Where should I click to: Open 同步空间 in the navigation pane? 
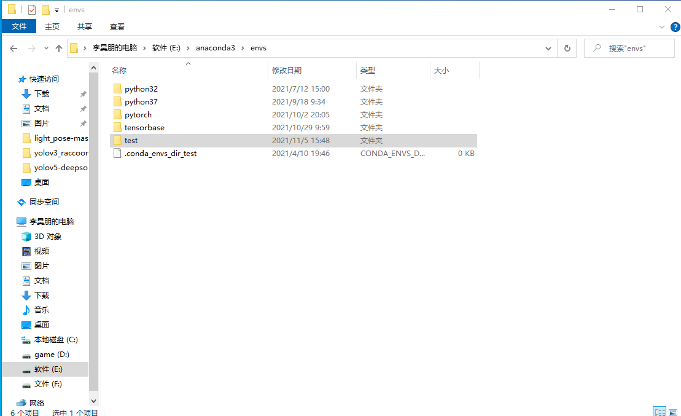tap(44, 202)
